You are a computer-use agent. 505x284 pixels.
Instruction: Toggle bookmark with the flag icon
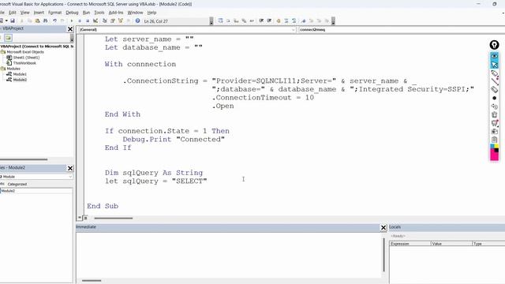[x=303, y=21]
